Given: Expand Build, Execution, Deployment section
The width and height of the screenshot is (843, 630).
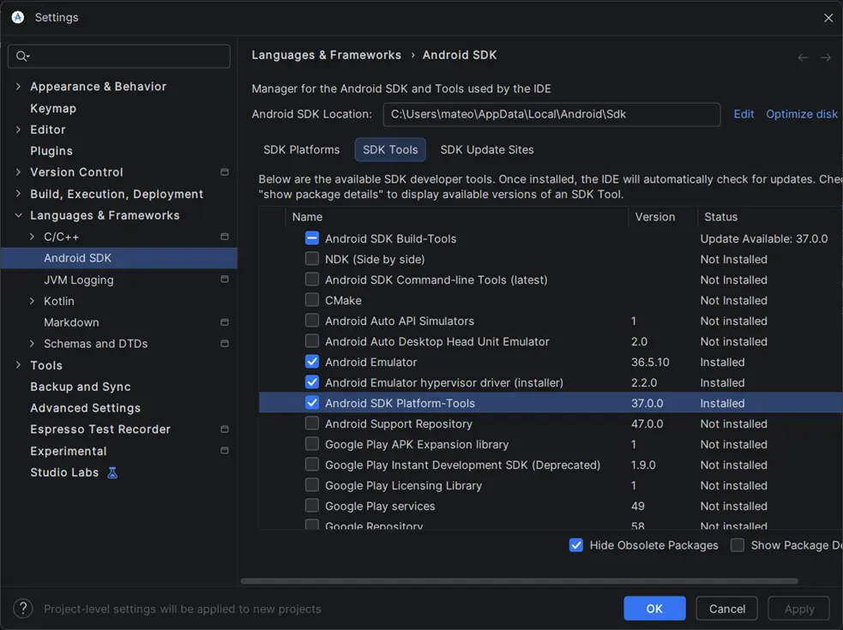Looking at the screenshot, I should tap(18, 194).
